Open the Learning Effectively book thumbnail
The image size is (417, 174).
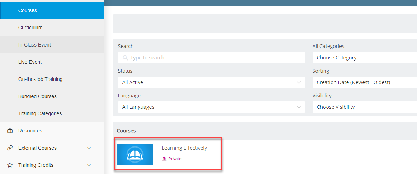pos(135,154)
